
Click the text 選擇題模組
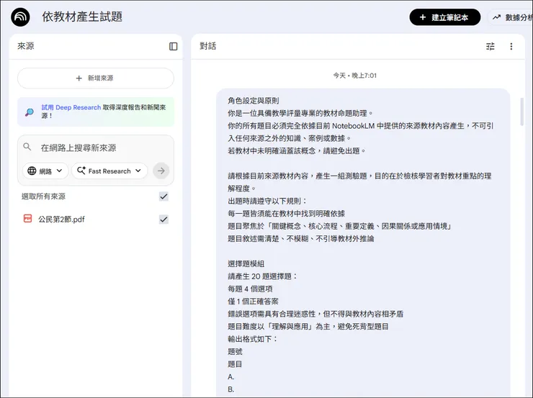pyautogui.click(x=246, y=264)
